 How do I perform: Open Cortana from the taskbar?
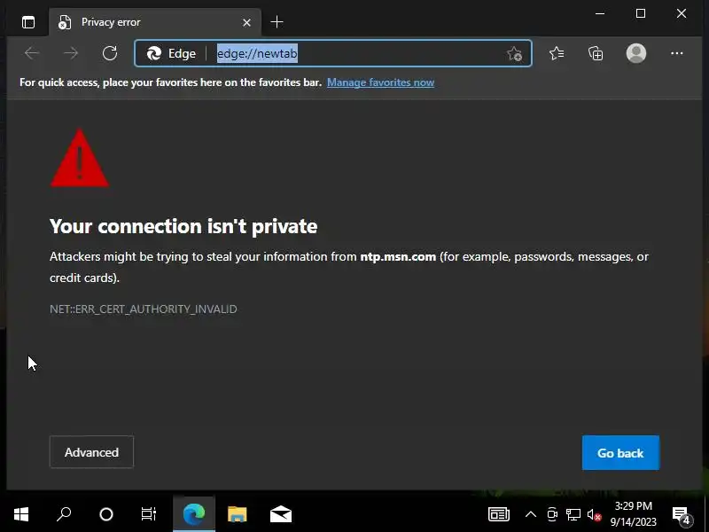[x=105, y=514]
